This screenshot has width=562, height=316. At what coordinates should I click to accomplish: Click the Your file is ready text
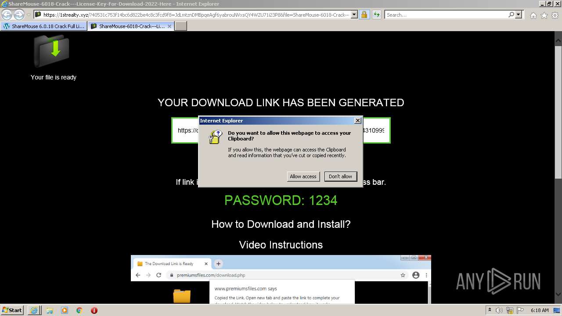point(54,77)
